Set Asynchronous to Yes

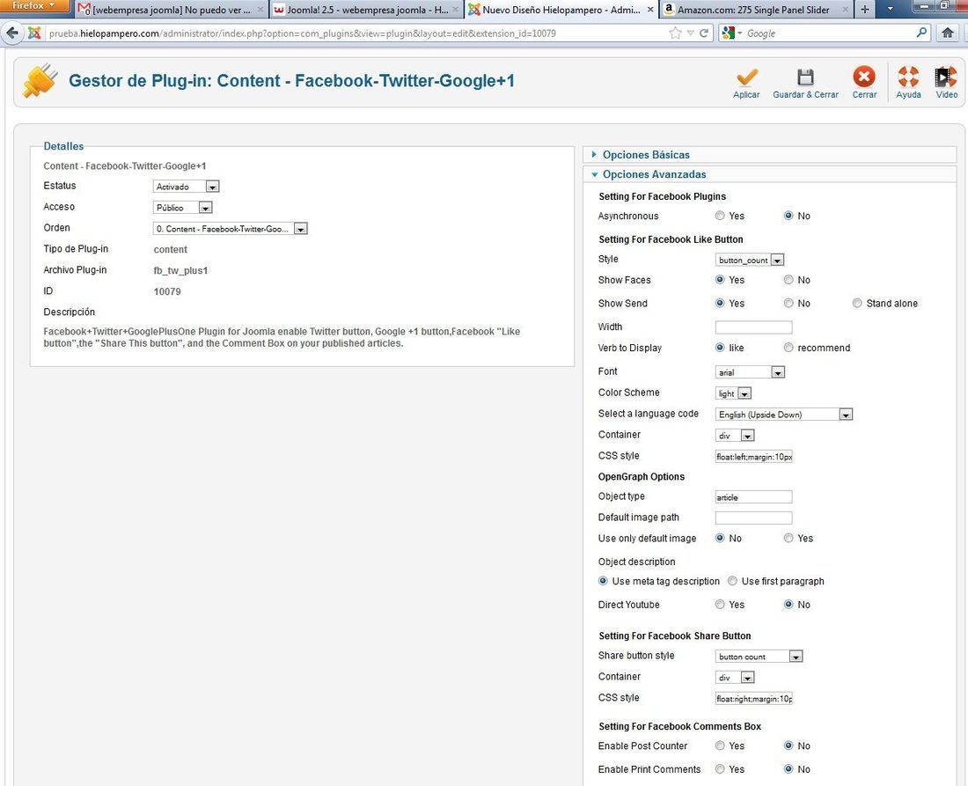tap(720, 216)
